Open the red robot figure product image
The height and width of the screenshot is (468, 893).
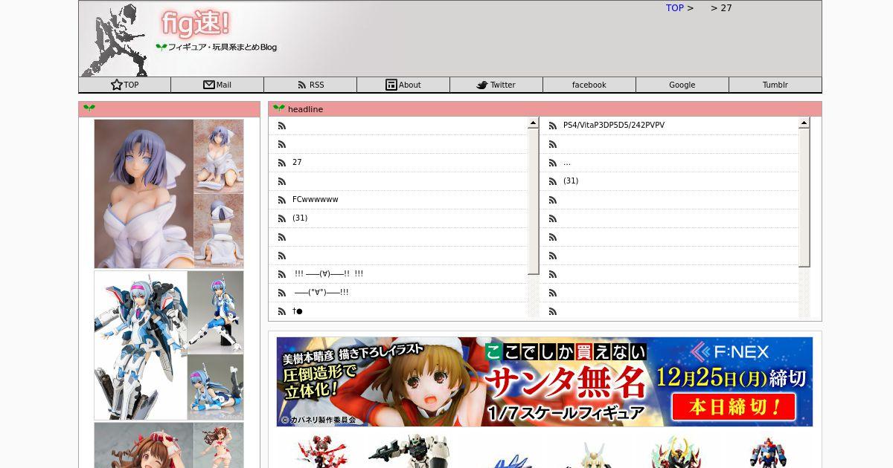click(322, 452)
